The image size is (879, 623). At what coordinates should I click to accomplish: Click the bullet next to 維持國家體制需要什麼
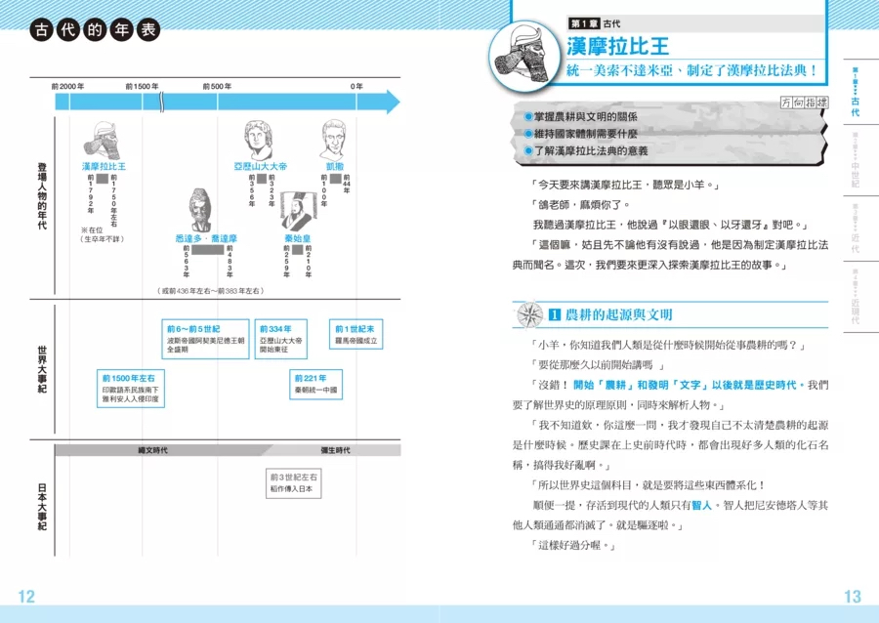(527, 134)
